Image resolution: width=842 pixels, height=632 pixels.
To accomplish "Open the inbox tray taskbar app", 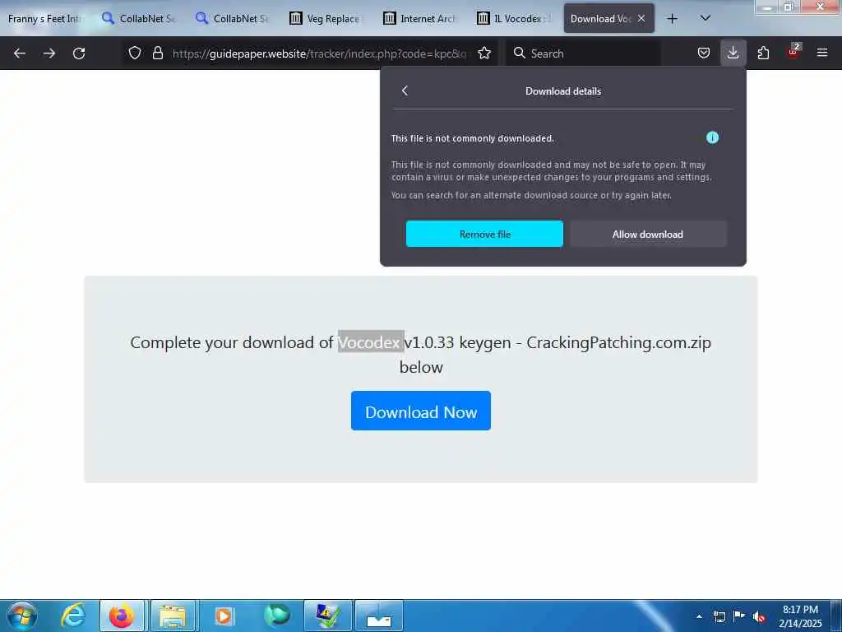I will [x=379, y=616].
